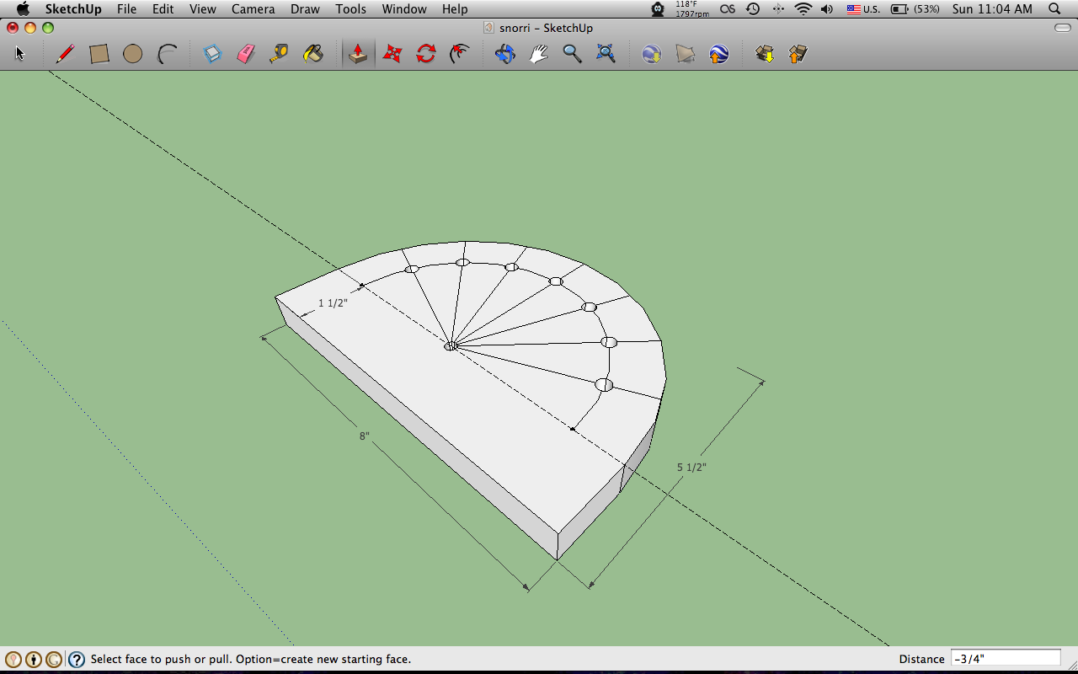Choose the Tape Measure tool
The image size is (1078, 674).
click(279, 54)
